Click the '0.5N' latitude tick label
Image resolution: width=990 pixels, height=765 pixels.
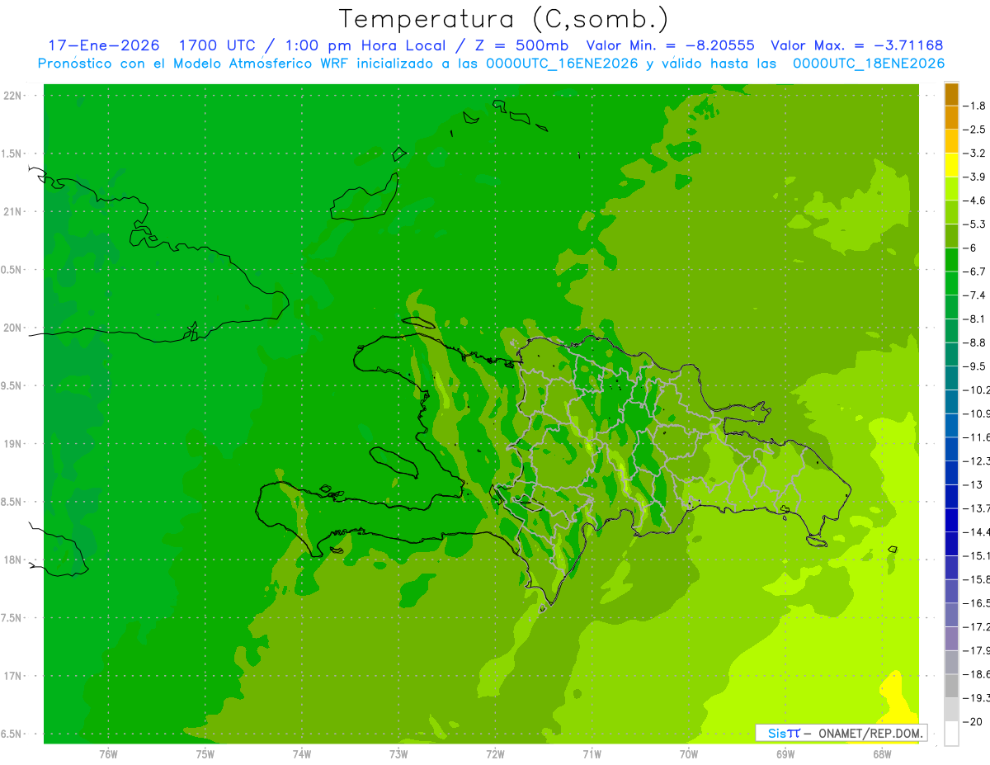(x=12, y=270)
